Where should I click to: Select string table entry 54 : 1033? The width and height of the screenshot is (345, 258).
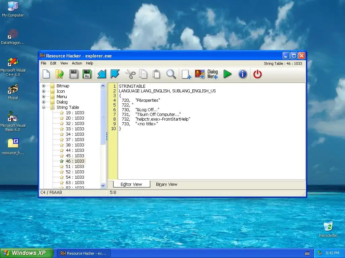point(75,177)
